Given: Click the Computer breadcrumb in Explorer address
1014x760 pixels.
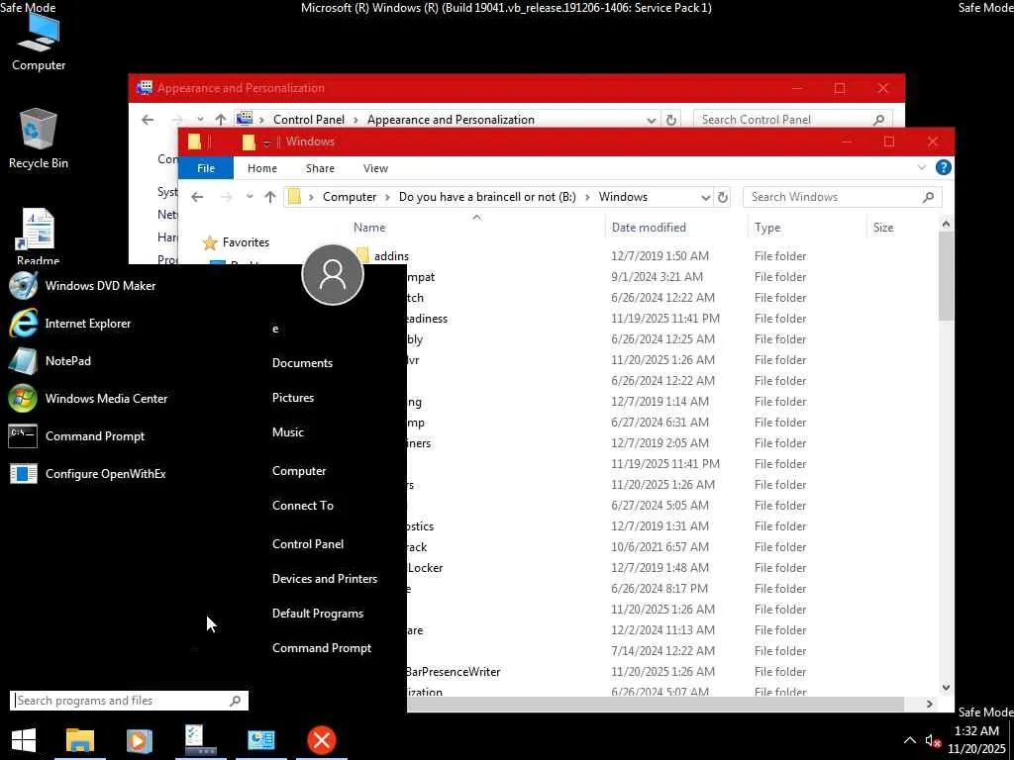Looking at the screenshot, I should (x=350, y=197).
